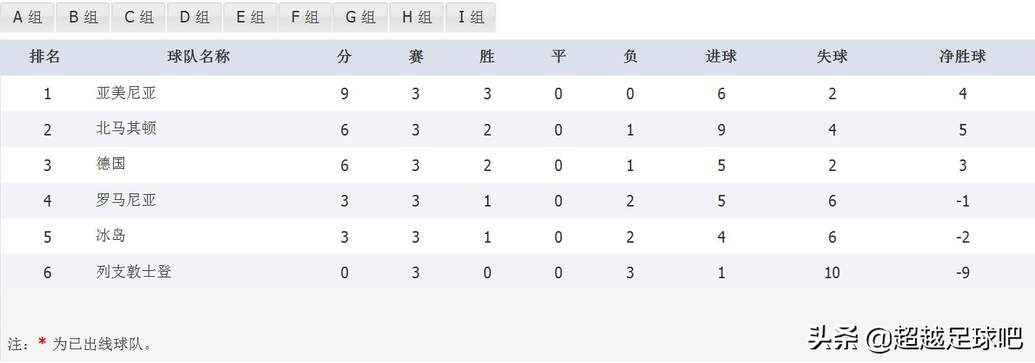Click the E组 tab

[250, 17]
